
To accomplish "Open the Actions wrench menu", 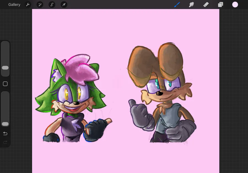I will click(x=28, y=5).
